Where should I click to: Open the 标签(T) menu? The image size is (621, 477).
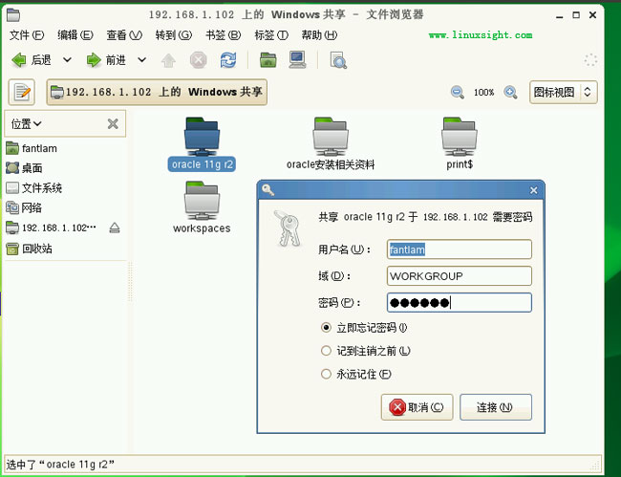[x=271, y=35]
